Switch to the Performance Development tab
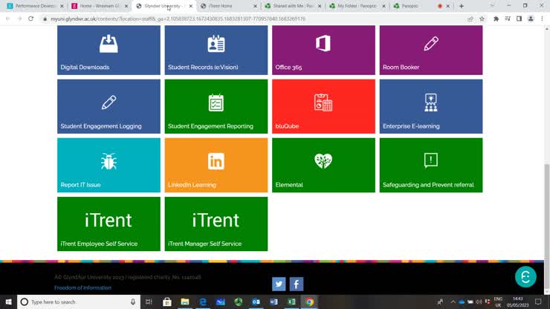 (35, 6)
